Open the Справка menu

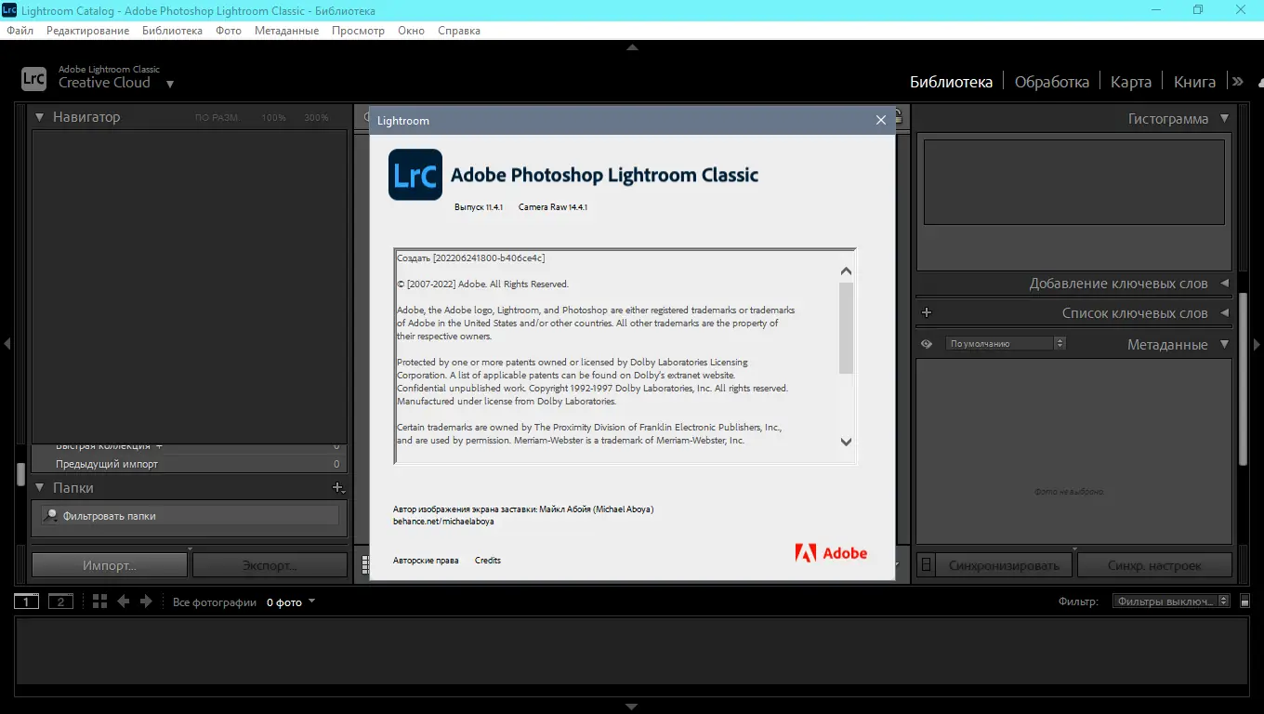pos(458,31)
